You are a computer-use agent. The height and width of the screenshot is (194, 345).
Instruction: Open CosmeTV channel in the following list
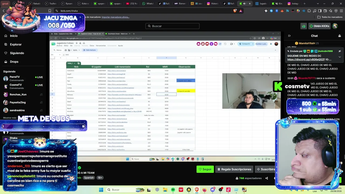tap(23, 86)
